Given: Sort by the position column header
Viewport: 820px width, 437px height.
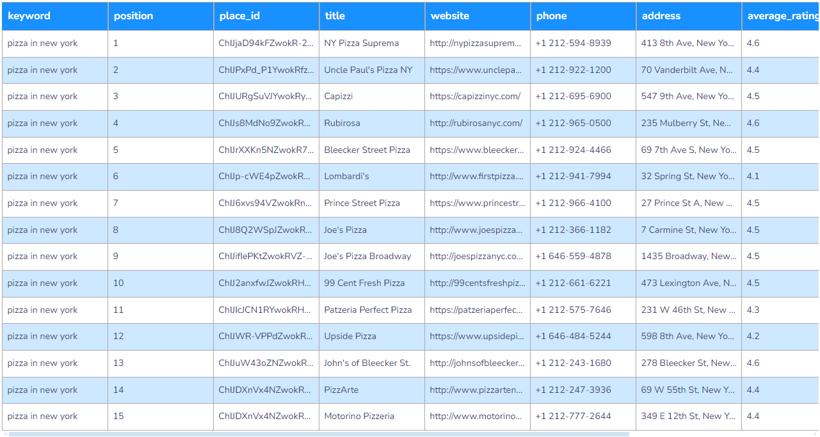Looking at the screenshot, I should coord(133,16).
